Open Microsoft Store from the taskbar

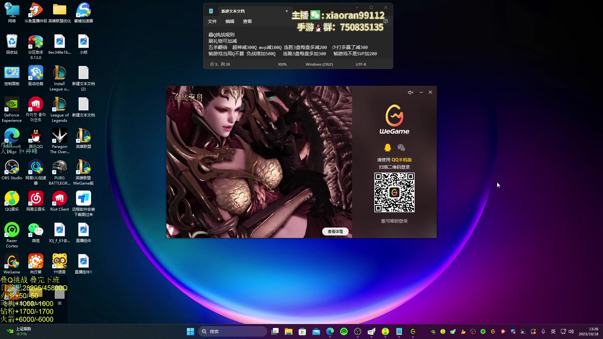(302, 331)
